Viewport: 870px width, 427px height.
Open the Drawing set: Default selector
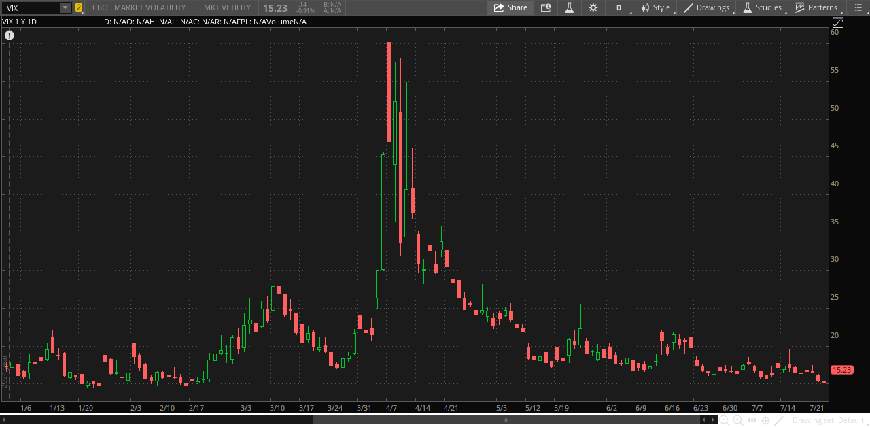pyautogui.click(x=829, y=421)
